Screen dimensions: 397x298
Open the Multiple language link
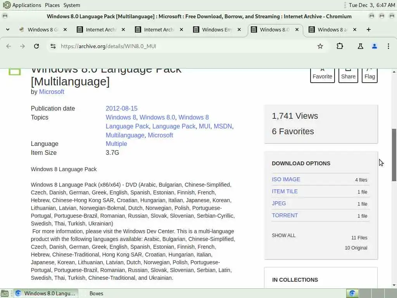[116, 144]
